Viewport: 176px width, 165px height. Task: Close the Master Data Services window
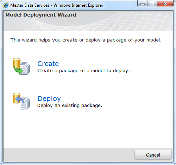point(165,4)
